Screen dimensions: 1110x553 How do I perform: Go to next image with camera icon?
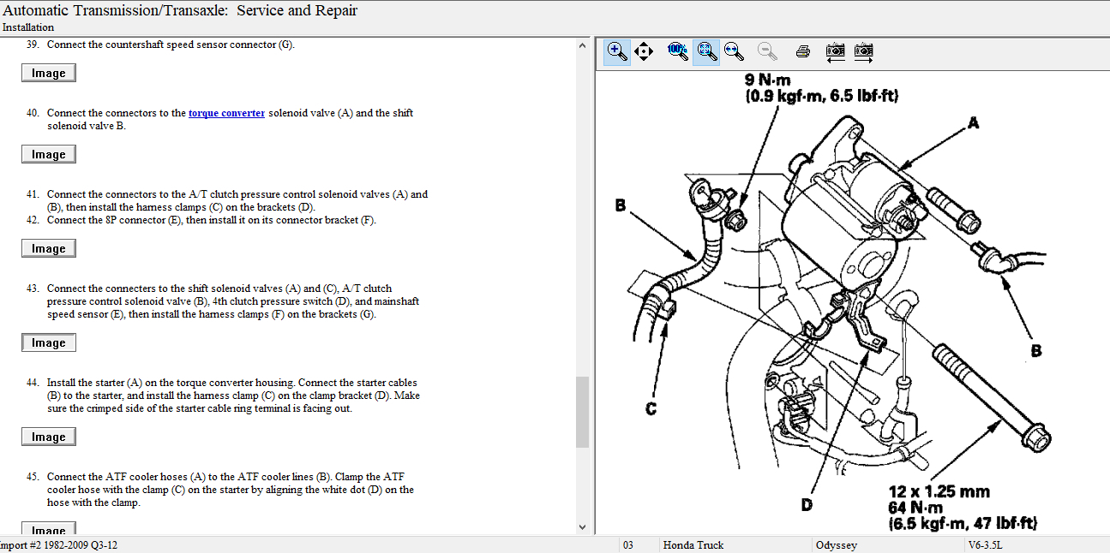click(x=864, y=51)
